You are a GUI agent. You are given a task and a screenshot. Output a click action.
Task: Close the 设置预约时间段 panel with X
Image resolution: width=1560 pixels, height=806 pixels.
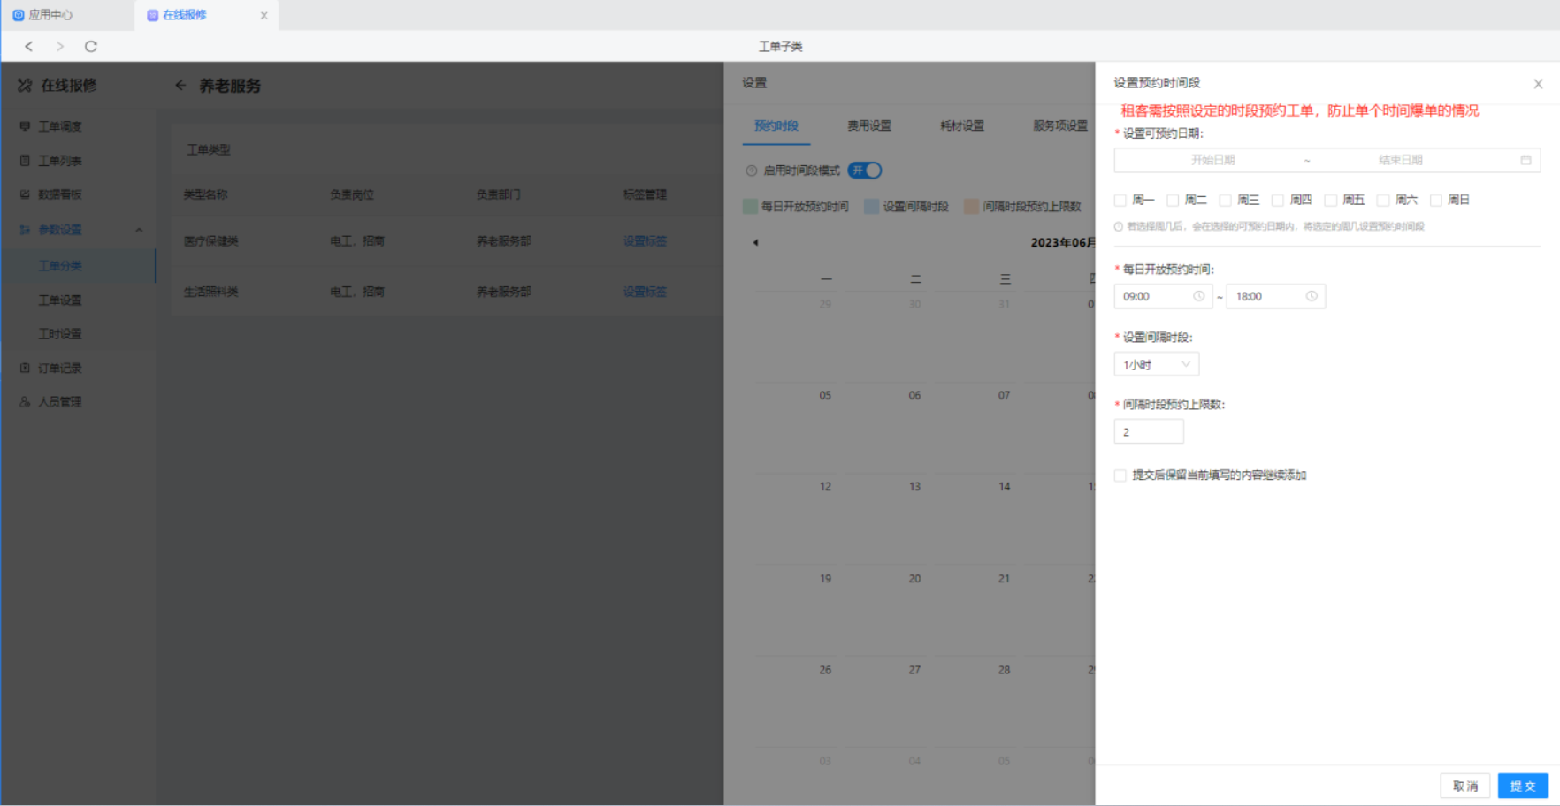click(x=1538, y=84)
